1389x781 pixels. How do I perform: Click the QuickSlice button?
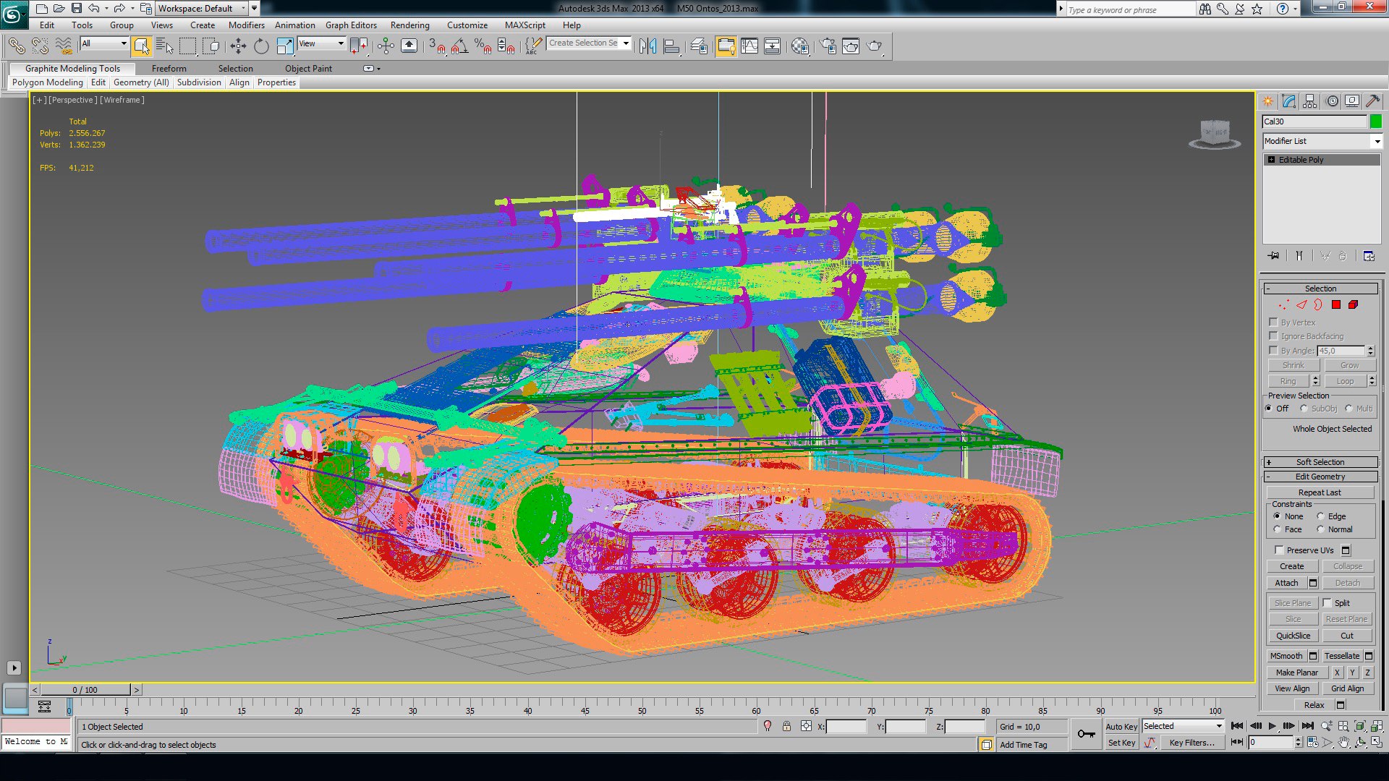1293,636
